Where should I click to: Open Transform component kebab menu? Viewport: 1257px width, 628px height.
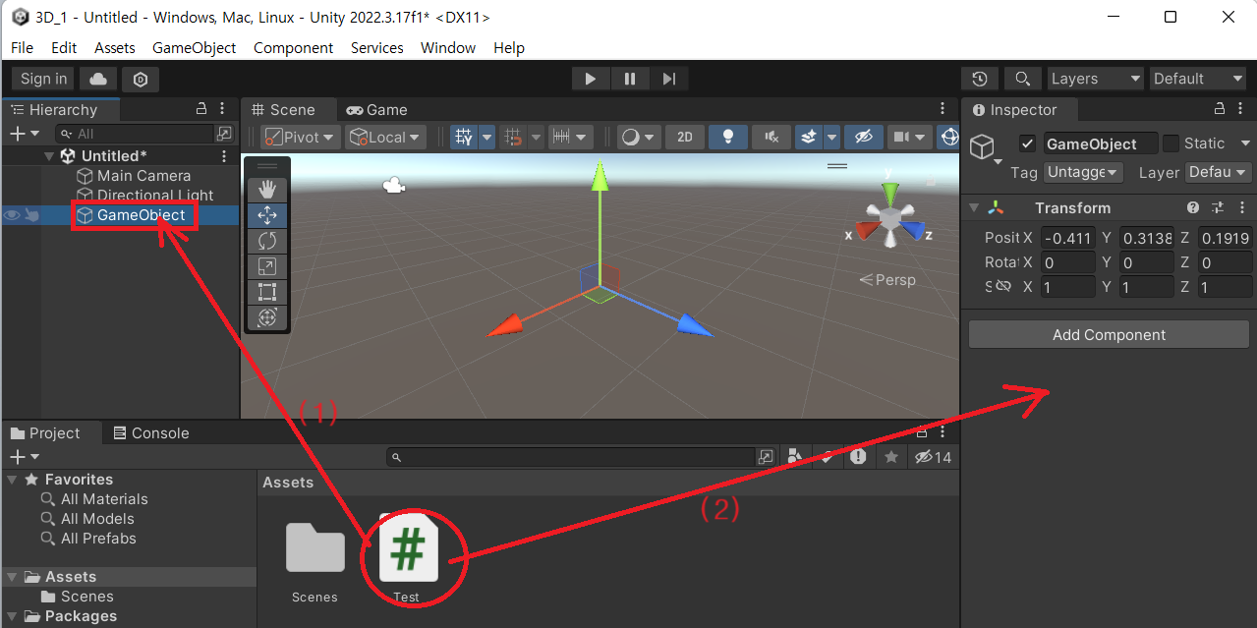pyautogui.click(x=1242, y=208)
